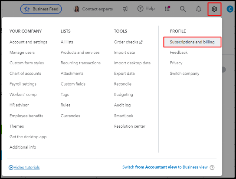Image resolution: width=236 pixels, height=179 pixels.
Task: Select Feedback option
Action: pyautogui.click(x=179, y=53)
